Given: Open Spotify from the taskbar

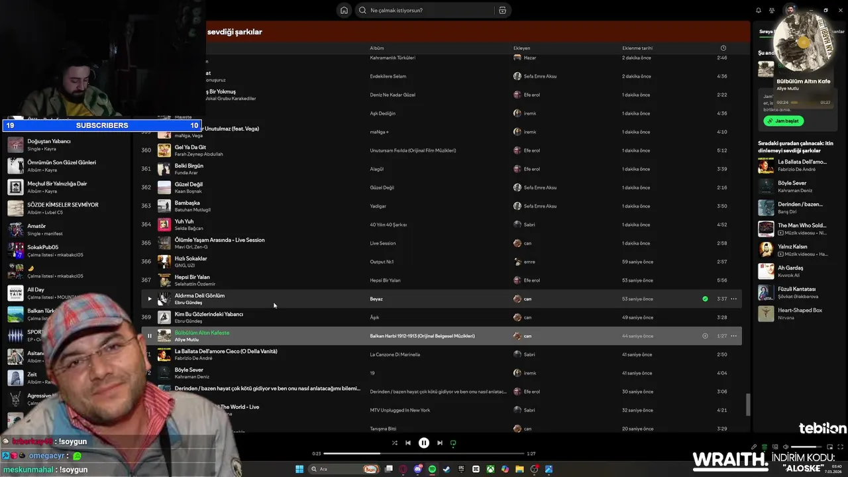Looking at the screenshot, I should [x=432, y=469].
